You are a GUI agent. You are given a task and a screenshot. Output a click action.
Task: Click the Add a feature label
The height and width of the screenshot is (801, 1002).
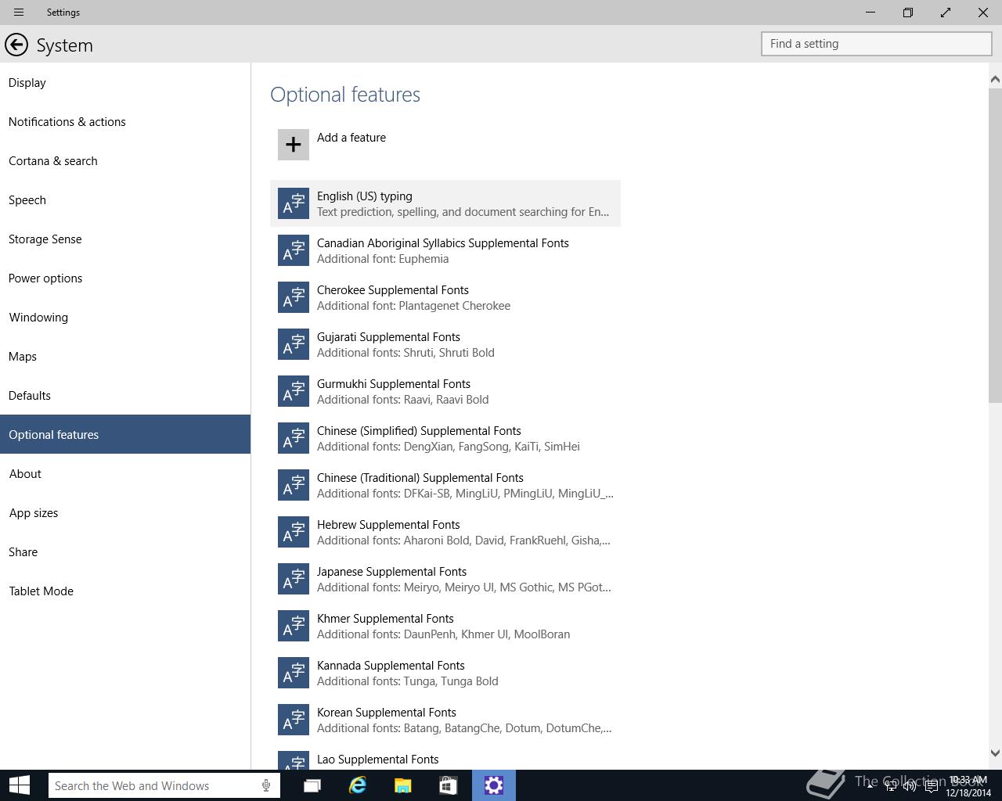(351, 138)
